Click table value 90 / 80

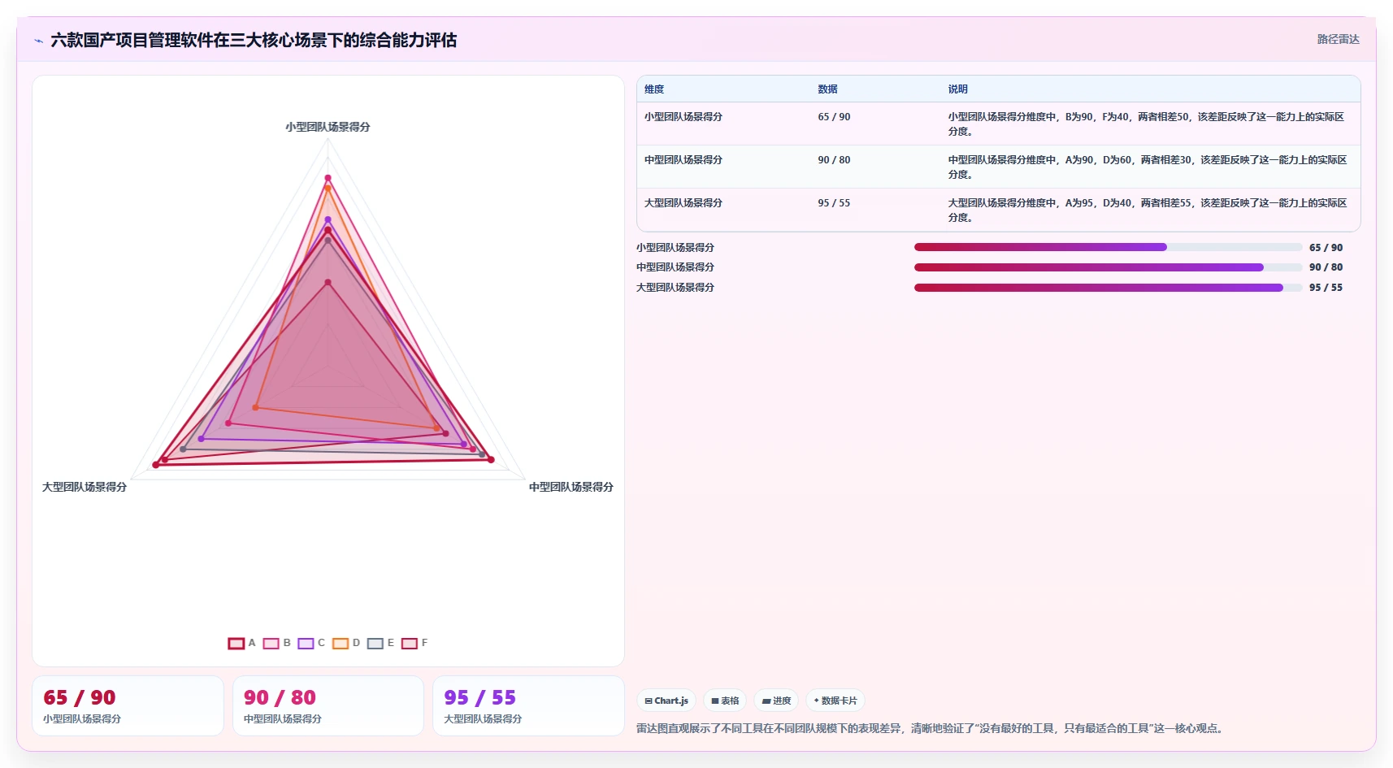tap(834, 160)
